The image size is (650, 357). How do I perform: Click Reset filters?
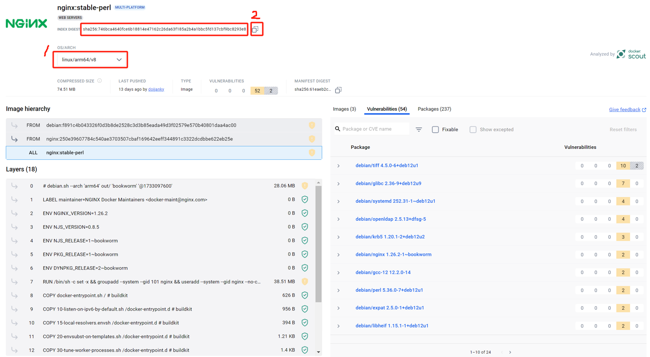pyautogui.click(x=623, y=130)
